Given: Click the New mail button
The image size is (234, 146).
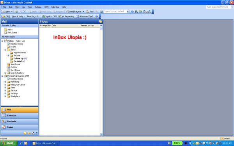Looking at the screenshot, I should click(x=6, y=12).
